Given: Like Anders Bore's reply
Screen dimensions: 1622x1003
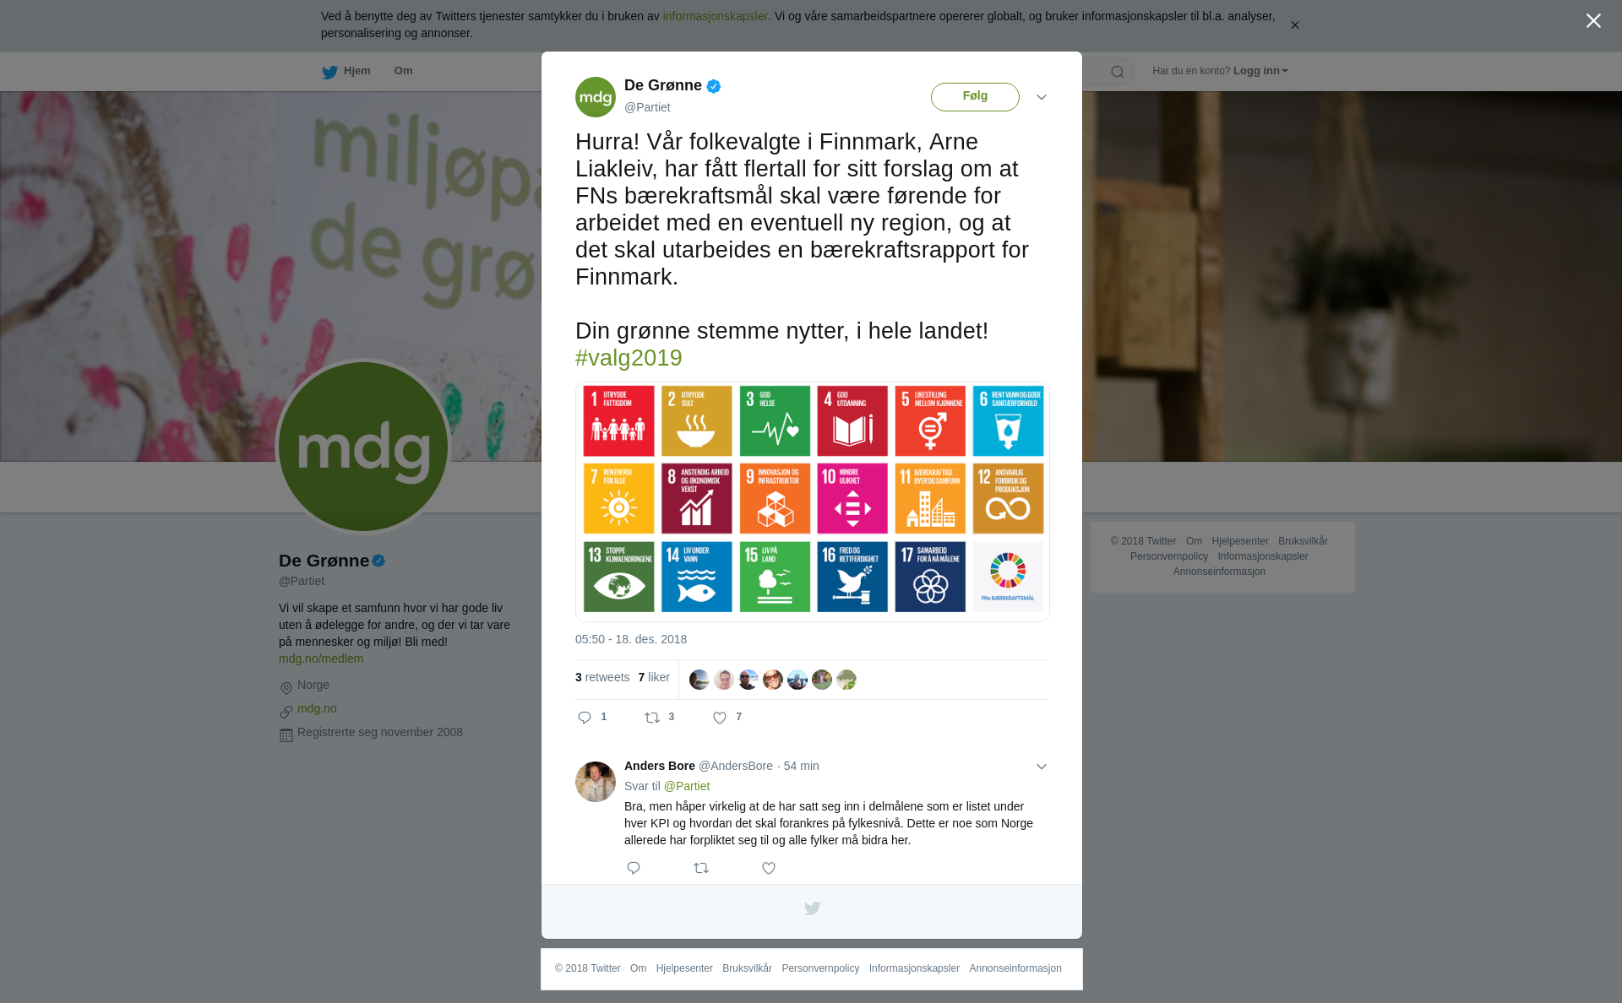Looking at the screenshot, I should pyautogui.click(x=769, y=868).
